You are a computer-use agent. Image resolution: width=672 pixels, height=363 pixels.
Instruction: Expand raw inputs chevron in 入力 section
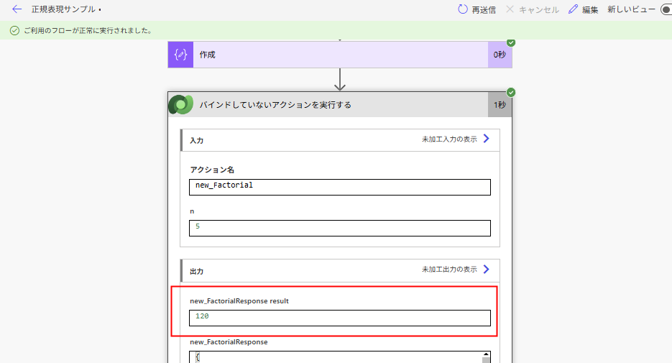pos(487,139)
